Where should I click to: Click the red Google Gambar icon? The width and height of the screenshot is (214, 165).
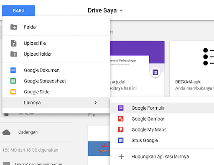pos(121,119)
